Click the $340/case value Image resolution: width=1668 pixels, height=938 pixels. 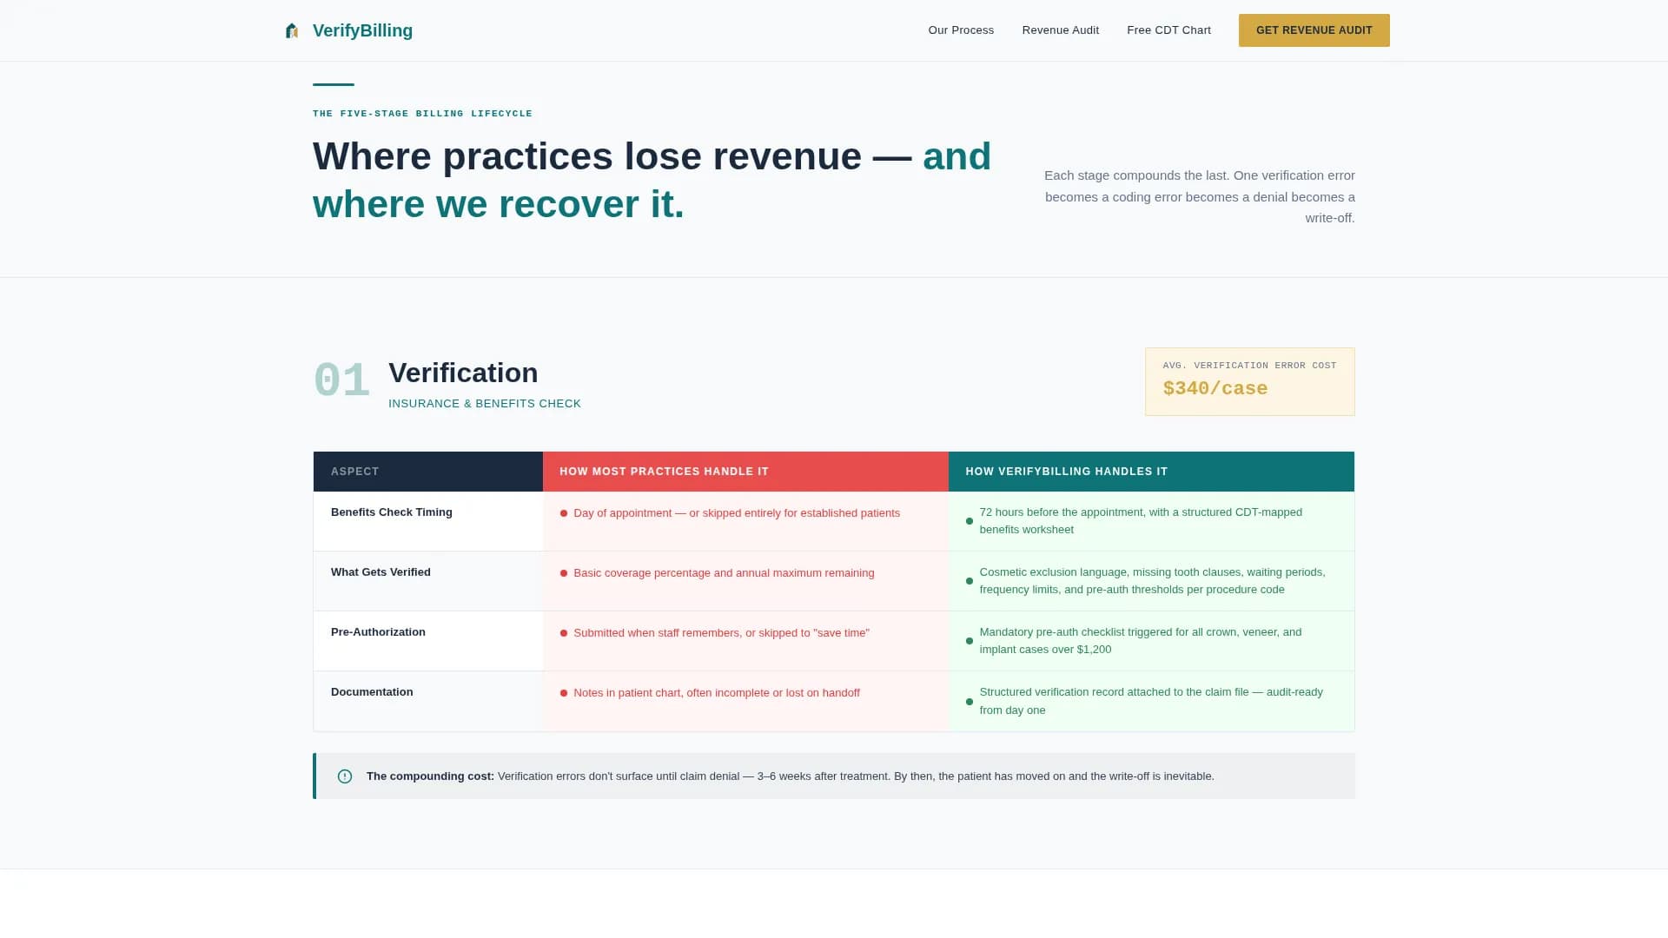point(1215,389)
